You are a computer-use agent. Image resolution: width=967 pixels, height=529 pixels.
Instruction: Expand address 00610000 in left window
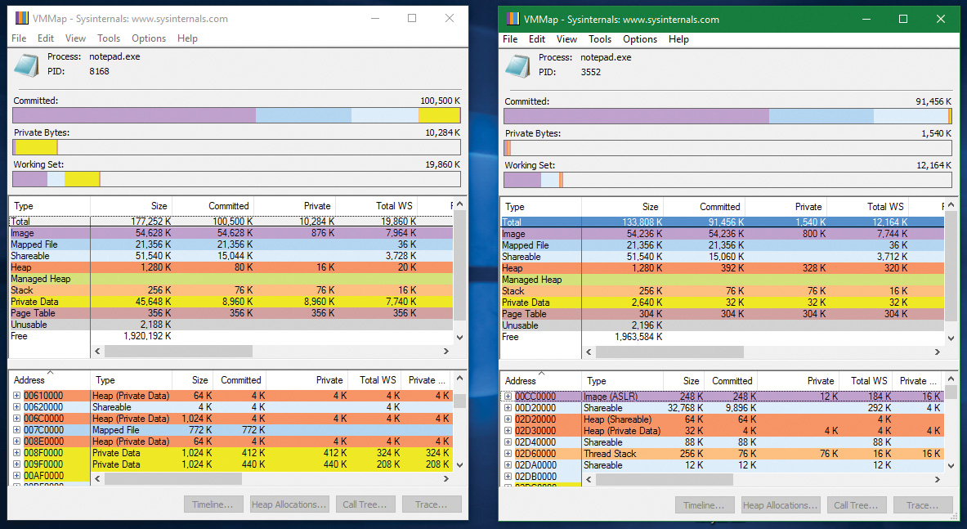pyautogui.click(x=16, y=396)
